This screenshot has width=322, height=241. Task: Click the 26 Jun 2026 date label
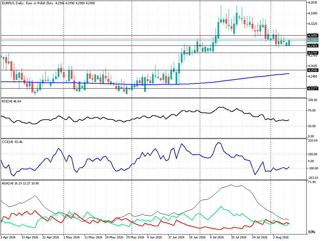click(x=198, y=237)
